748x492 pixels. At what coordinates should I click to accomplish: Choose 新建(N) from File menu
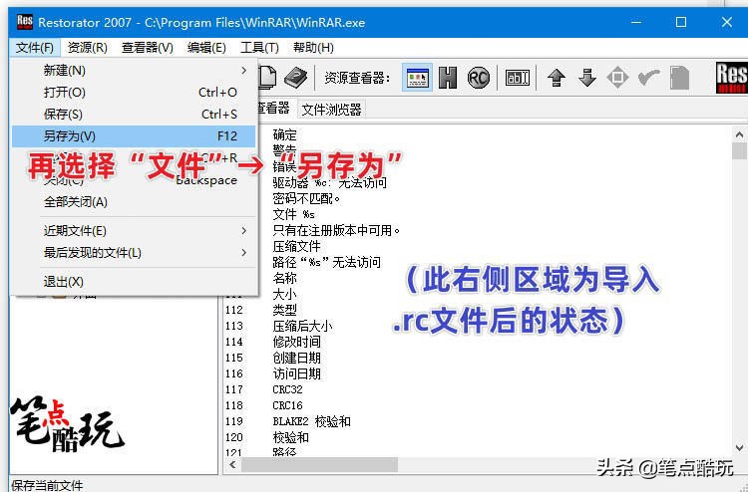tap(134, 71)
